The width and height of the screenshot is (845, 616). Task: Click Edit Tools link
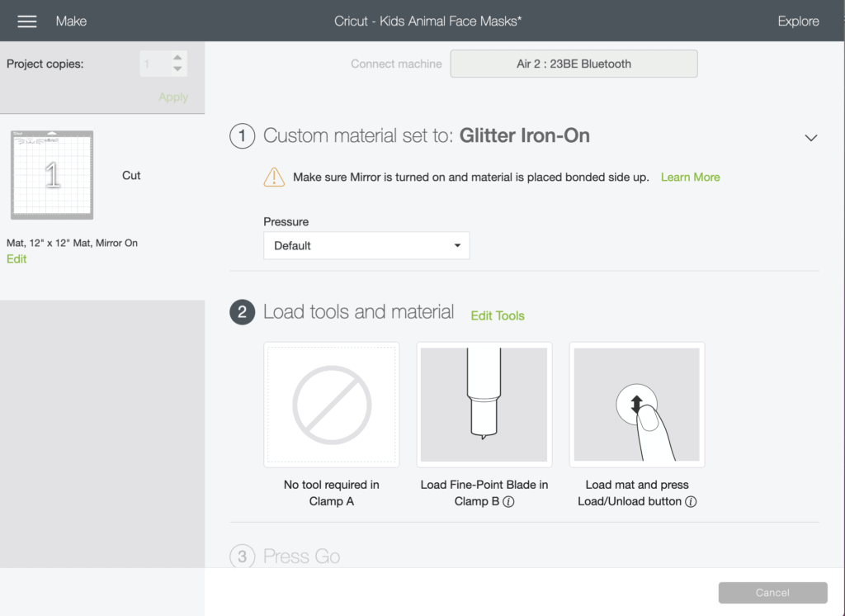(498, 315)
